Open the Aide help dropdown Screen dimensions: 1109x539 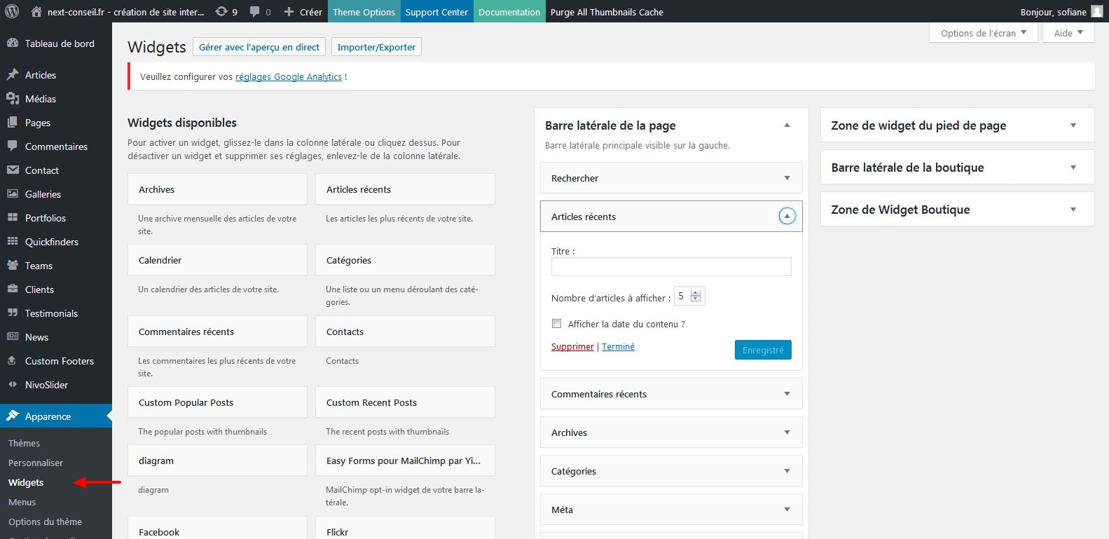tap(1068, 33)
